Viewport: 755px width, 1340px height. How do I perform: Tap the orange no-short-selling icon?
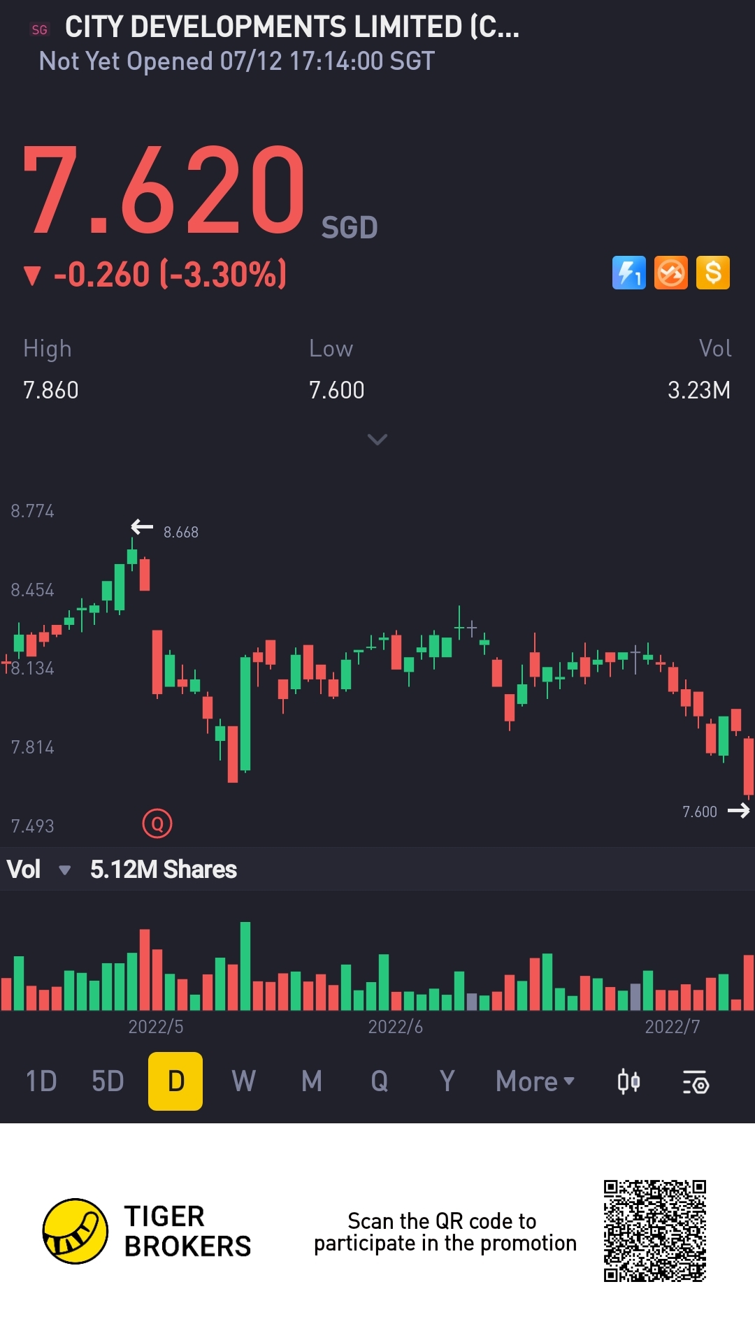coord(671,273)
